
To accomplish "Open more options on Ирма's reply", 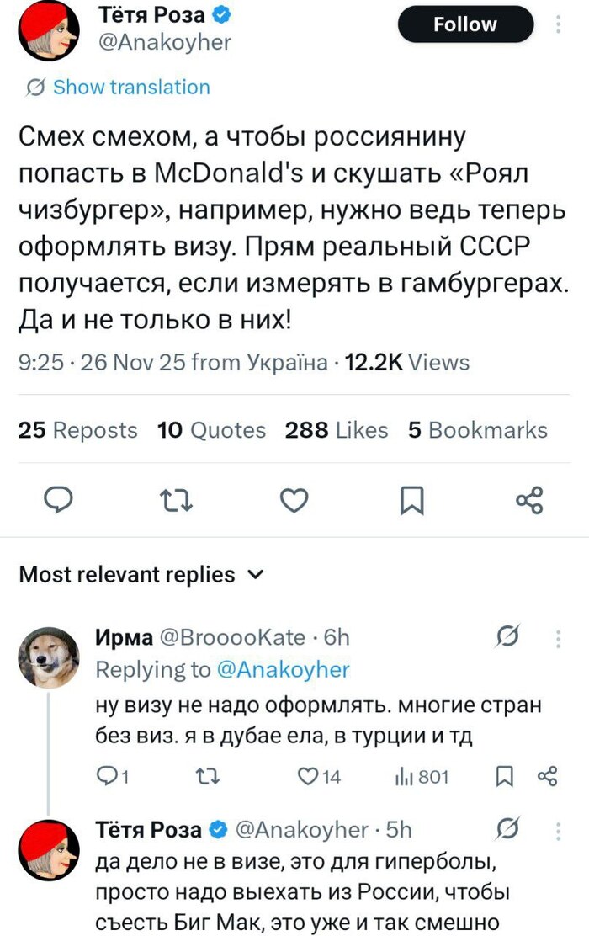I will pos(558,637).
